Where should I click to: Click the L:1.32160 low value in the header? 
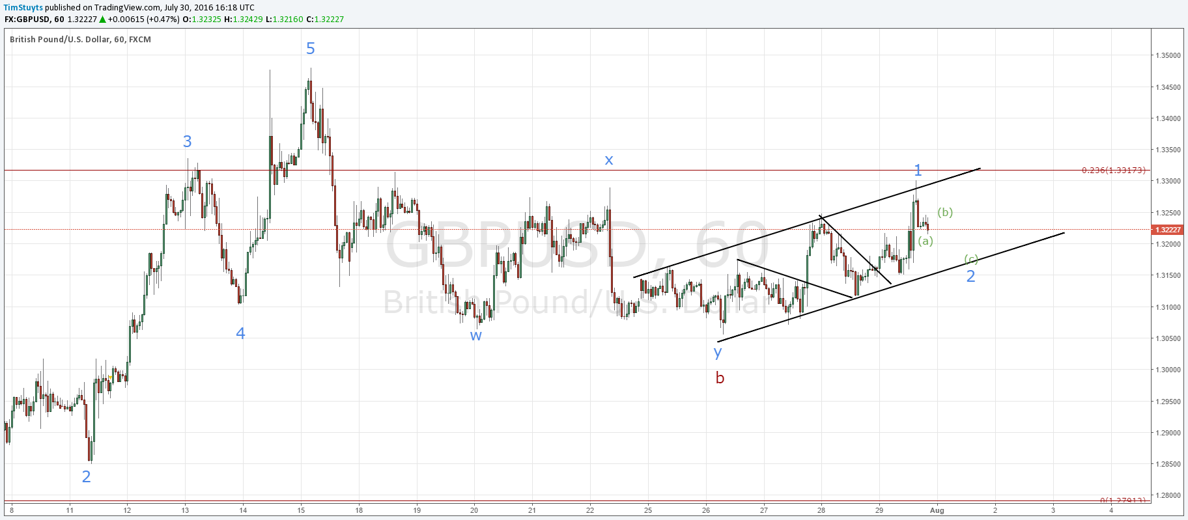tap(285, 20)
